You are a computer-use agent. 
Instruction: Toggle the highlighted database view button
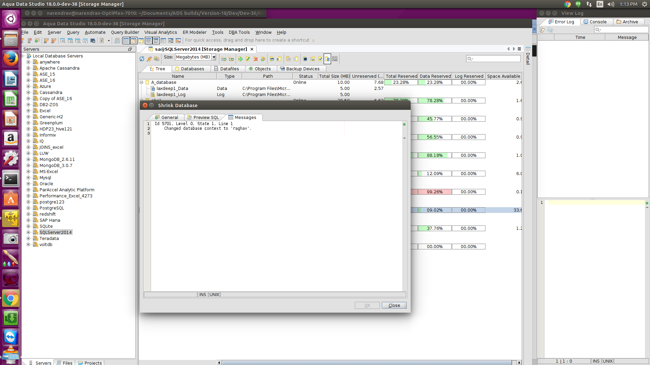[x=327, y=59]
